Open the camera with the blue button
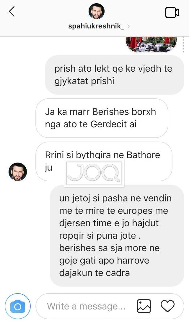The width and height of the screenshot is (189, 324). 18,306
